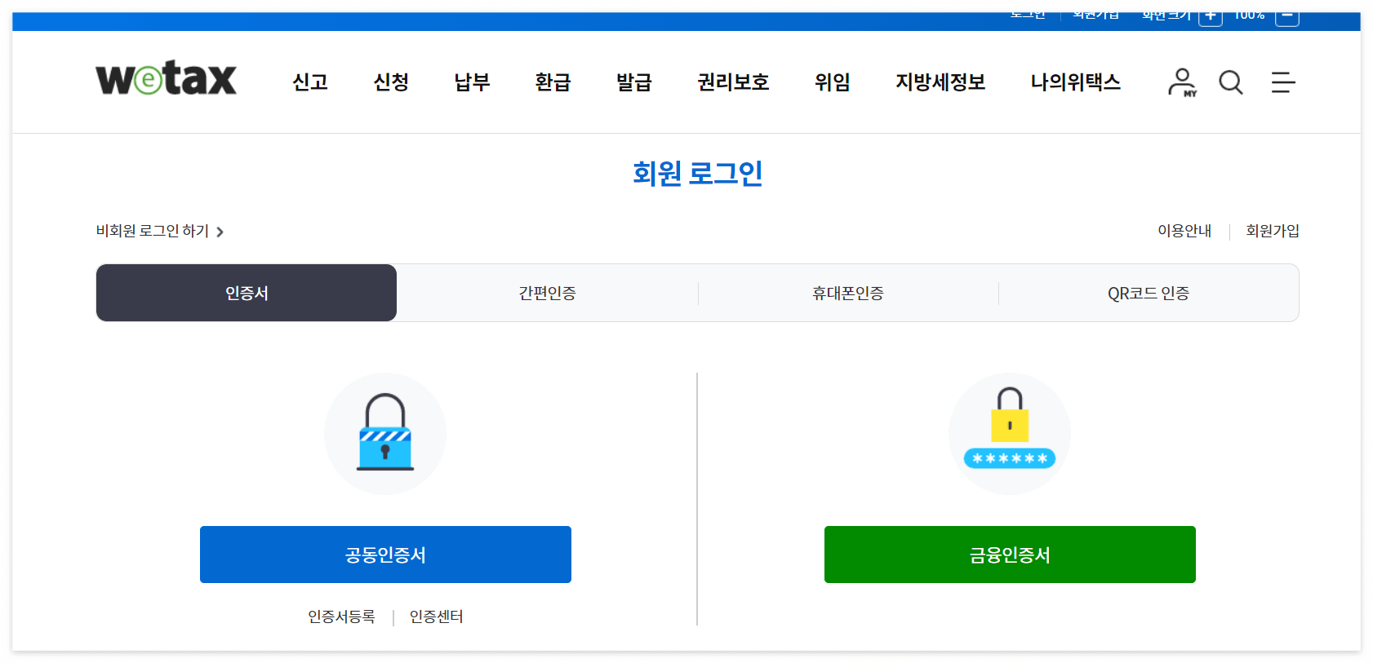Viewport: 1373px width, 663px height.
Task: Open the hamburger menu icon
Action: coord(1282,82)
